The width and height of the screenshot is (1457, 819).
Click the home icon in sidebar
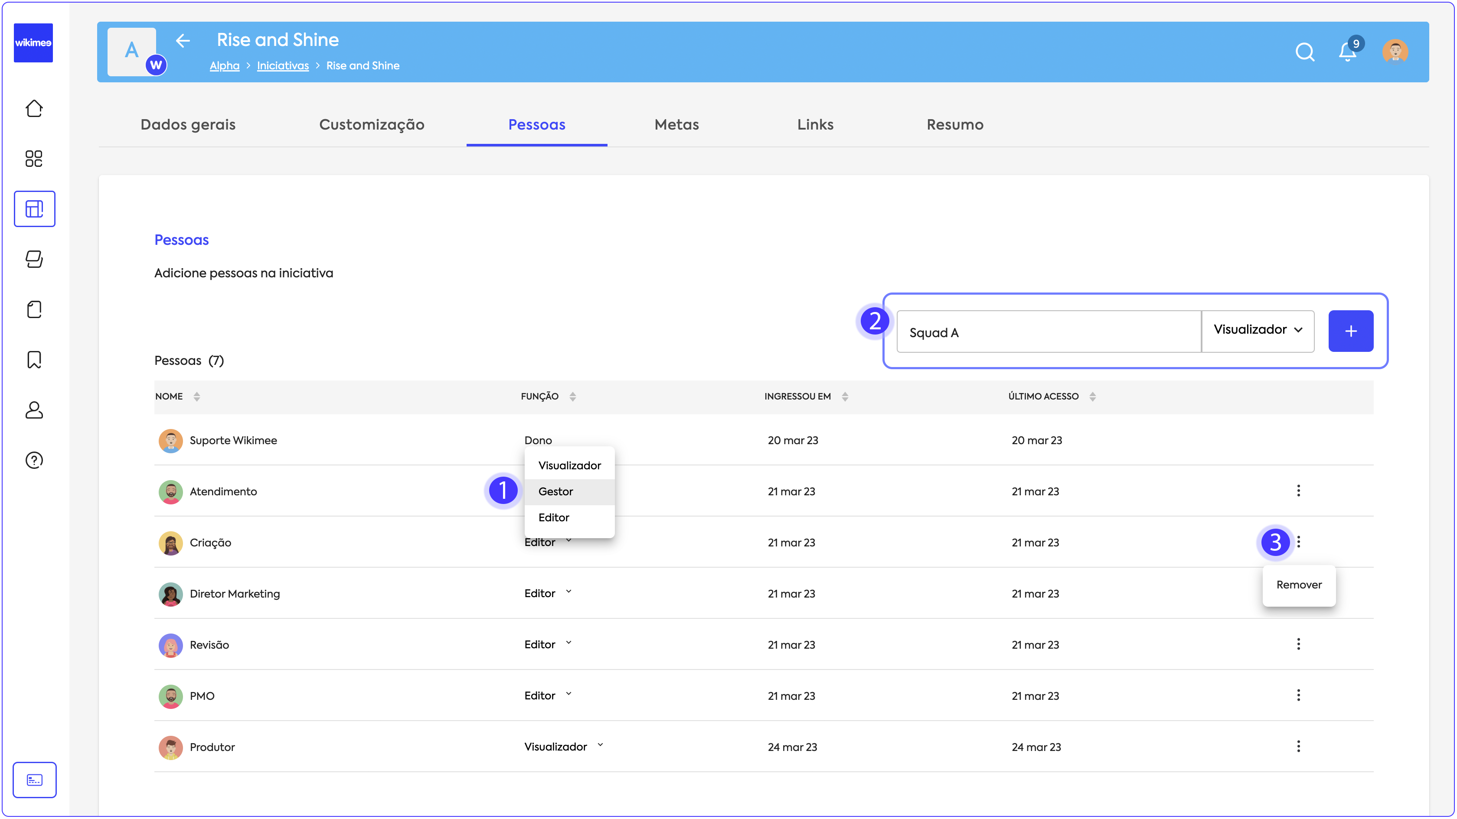34,108
